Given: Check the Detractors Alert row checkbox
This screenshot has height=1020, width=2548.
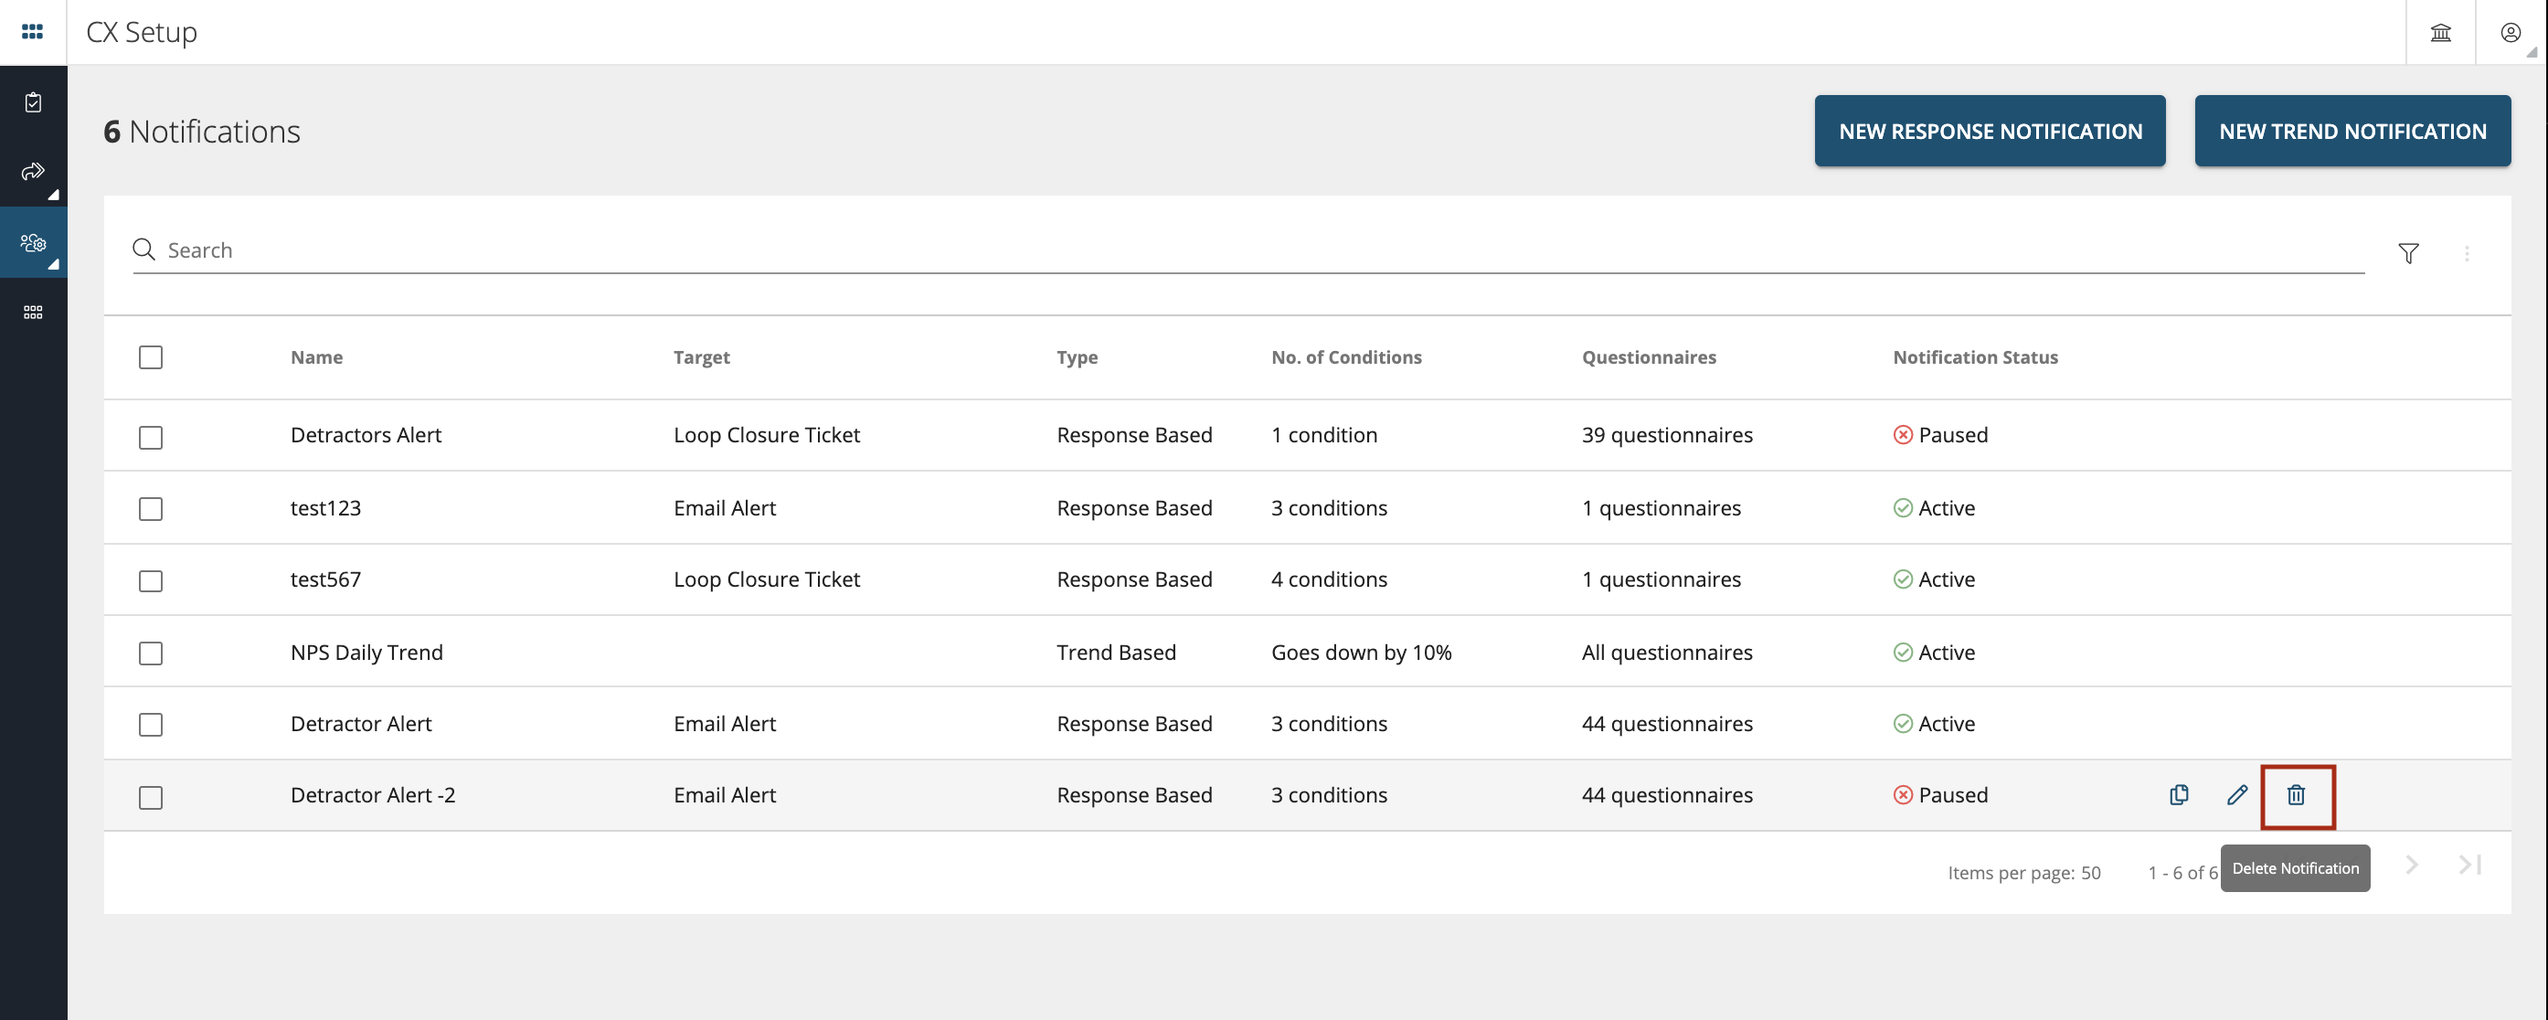Looking at the screenshot, I should tap(151, 437).
